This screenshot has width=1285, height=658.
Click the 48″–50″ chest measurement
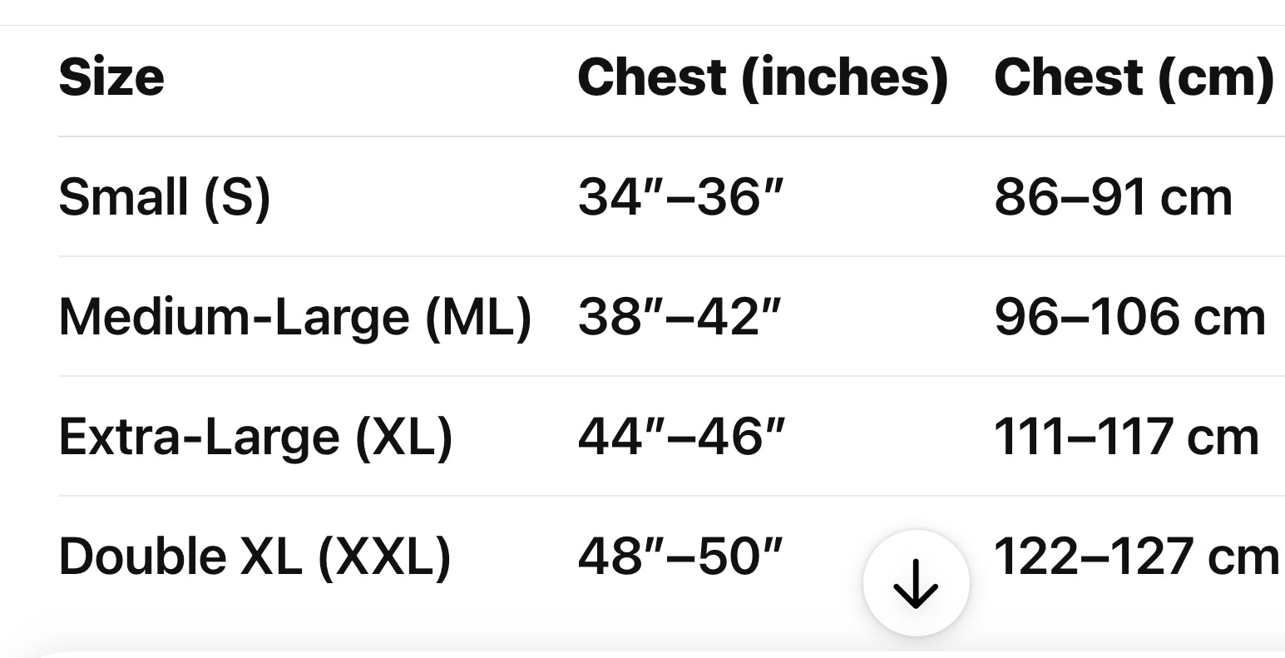tap(681, 557)
